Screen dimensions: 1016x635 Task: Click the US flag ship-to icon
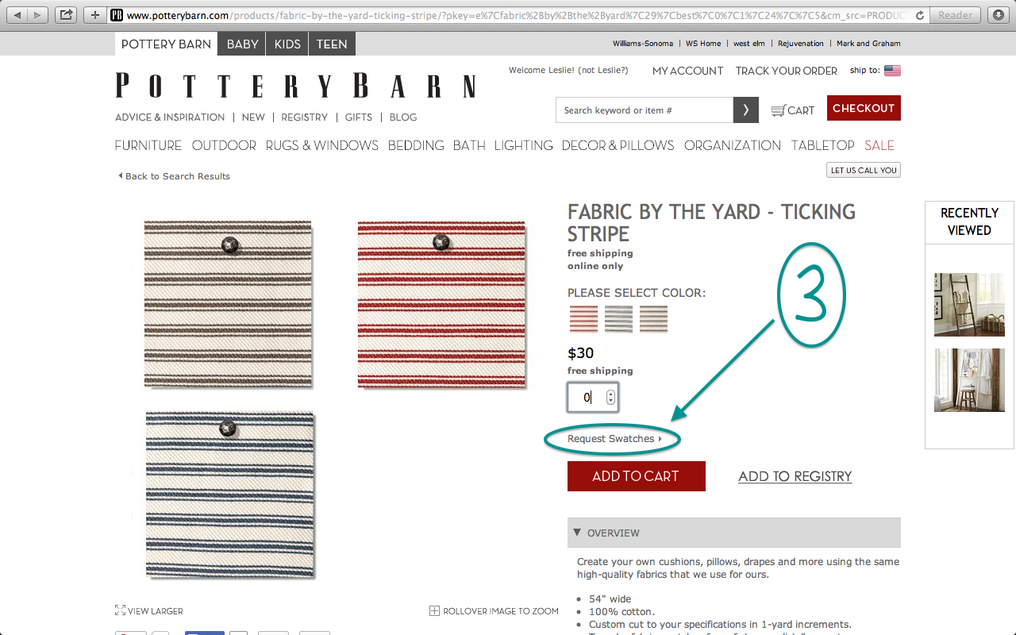click(892, 71)
